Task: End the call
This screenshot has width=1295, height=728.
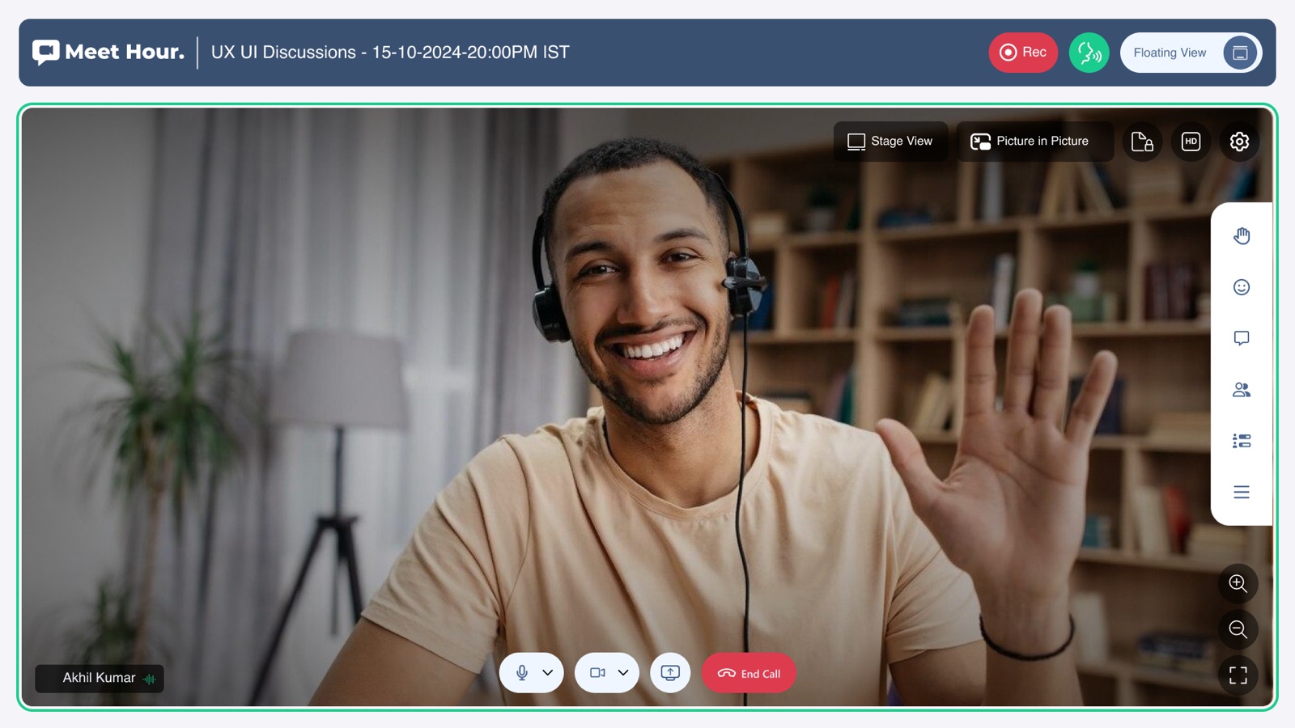Action: (749, 673)
